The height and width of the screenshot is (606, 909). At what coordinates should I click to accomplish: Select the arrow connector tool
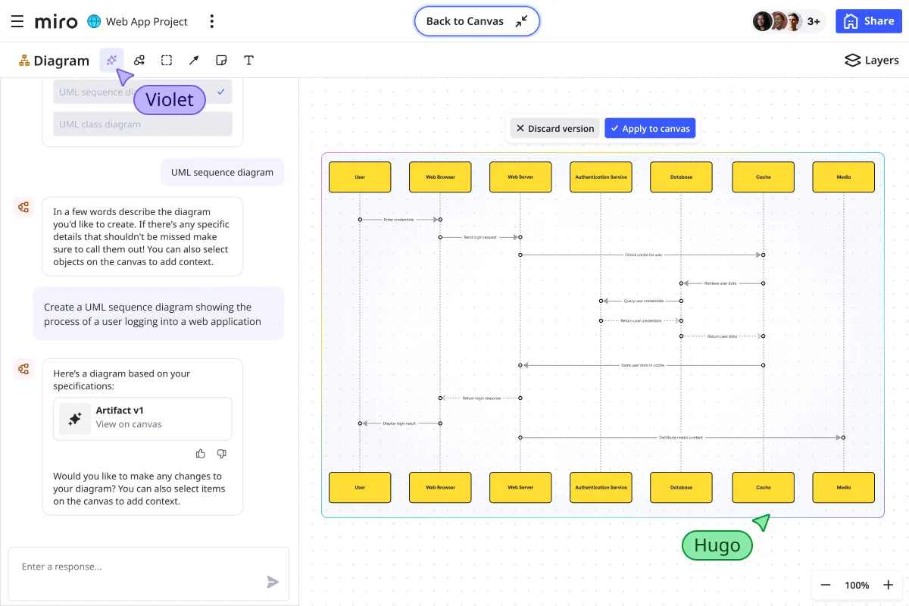coord(194,61)
